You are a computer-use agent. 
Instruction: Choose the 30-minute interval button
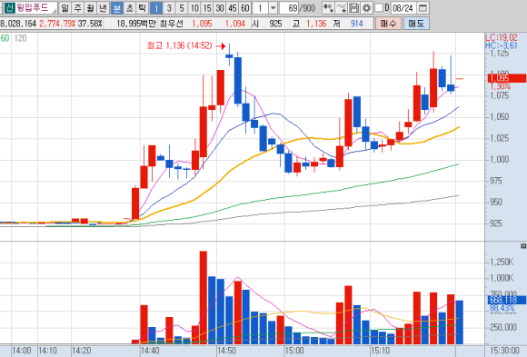click(220, 8)
